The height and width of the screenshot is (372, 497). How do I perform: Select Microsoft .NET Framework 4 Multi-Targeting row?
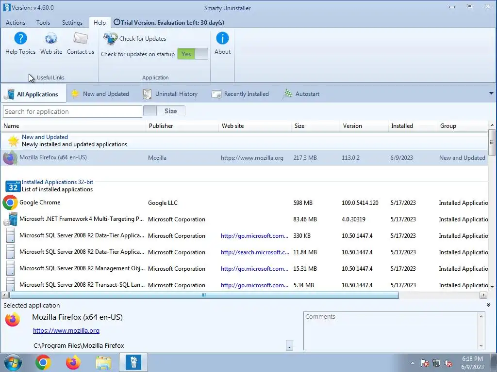[245, 219]
